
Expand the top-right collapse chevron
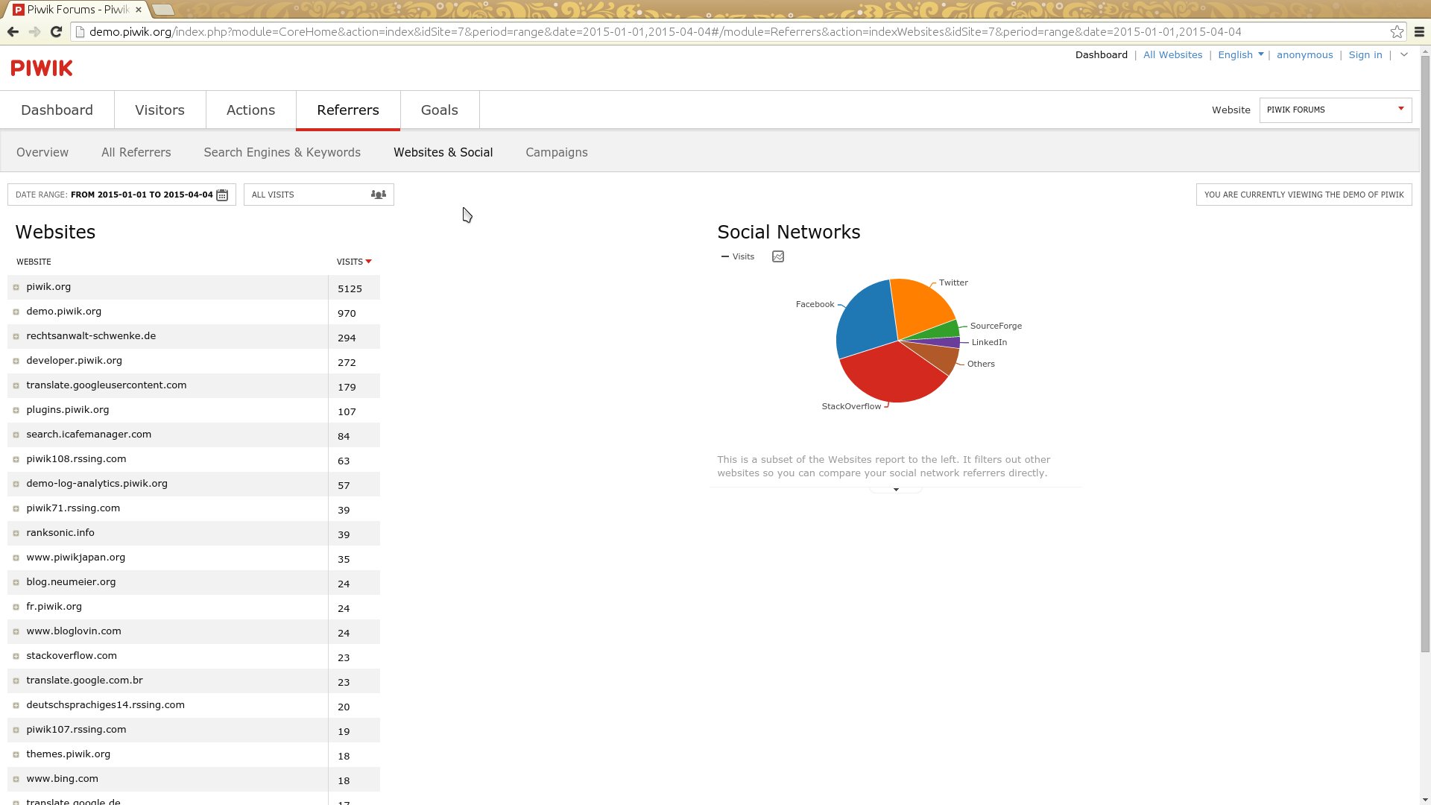1404,54
